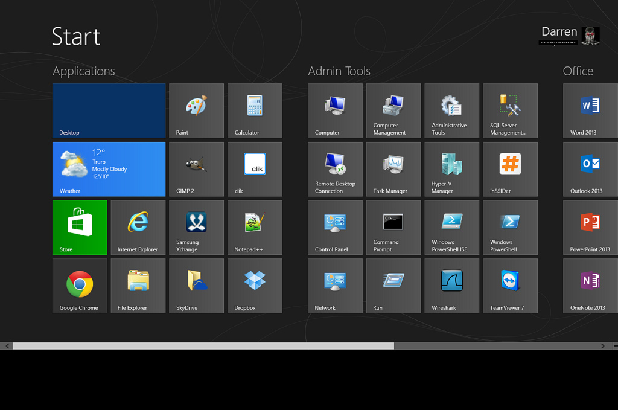Click the scrollbar right arrow

pyautogui.click(x=602, y=346)
